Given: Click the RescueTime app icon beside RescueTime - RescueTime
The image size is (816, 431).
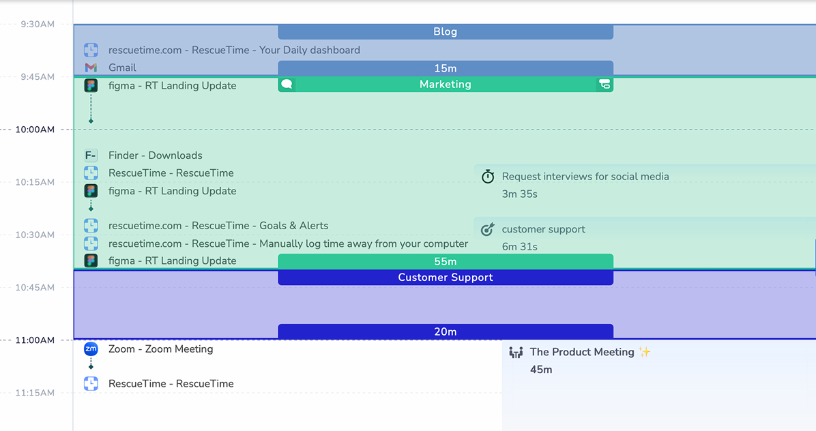Looking at the screenshot, I should 91,173.
